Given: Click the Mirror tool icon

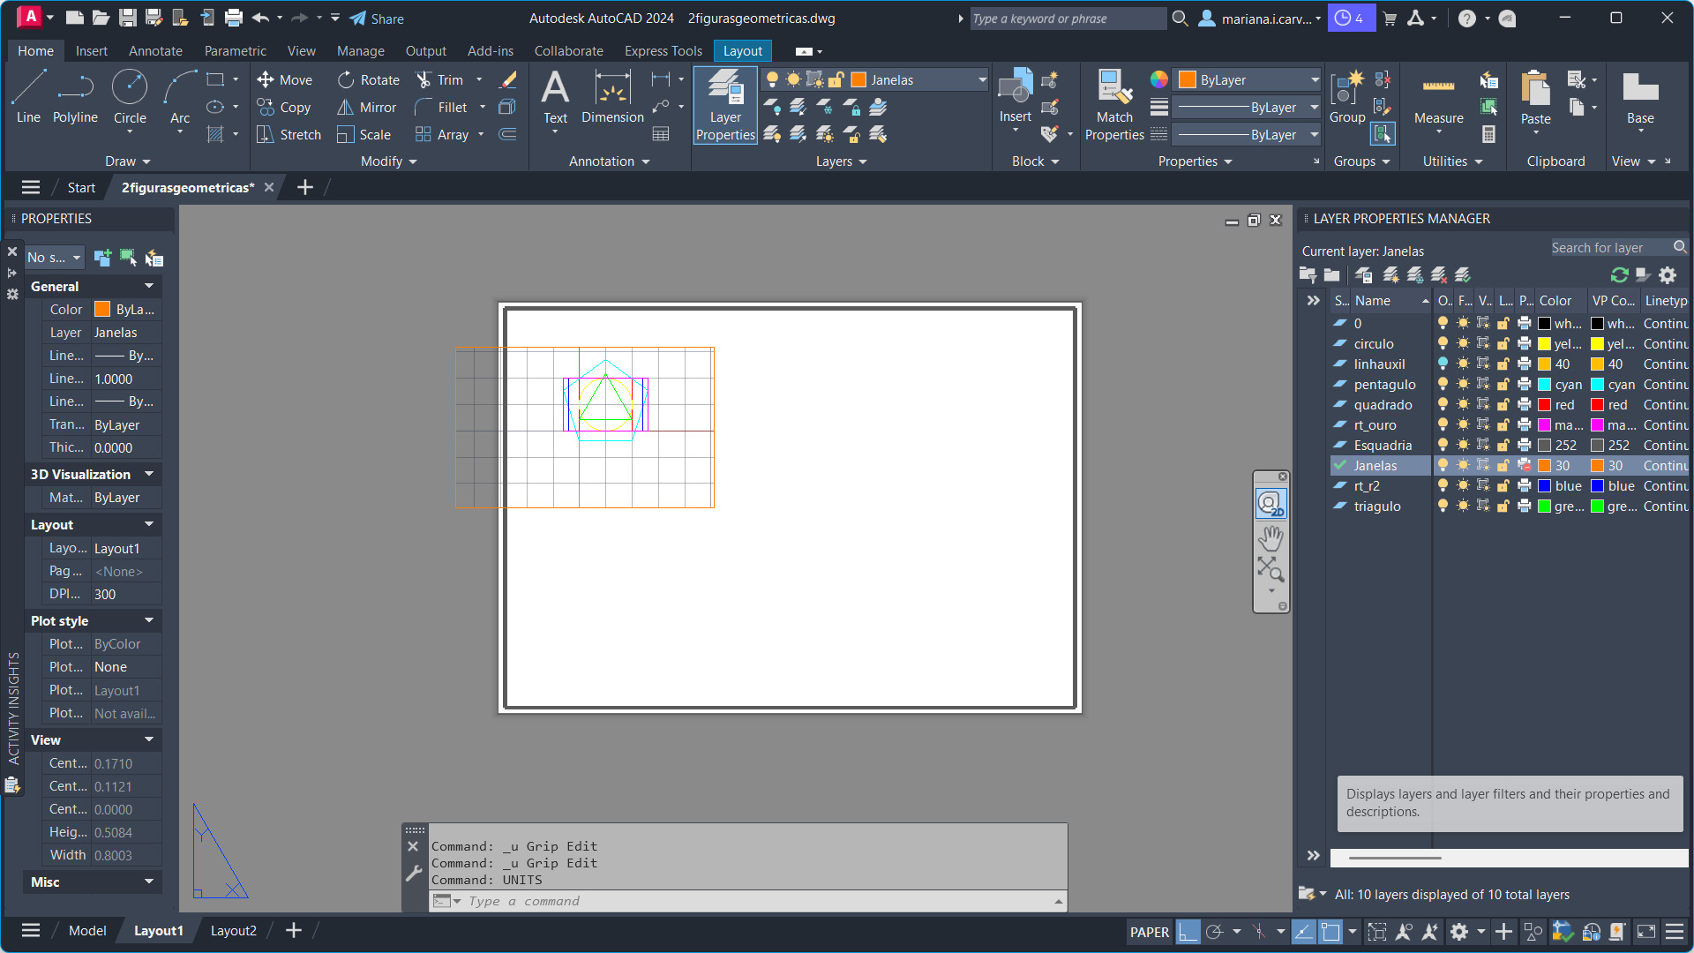Looking at the screenshot, I should coord(345,108).
